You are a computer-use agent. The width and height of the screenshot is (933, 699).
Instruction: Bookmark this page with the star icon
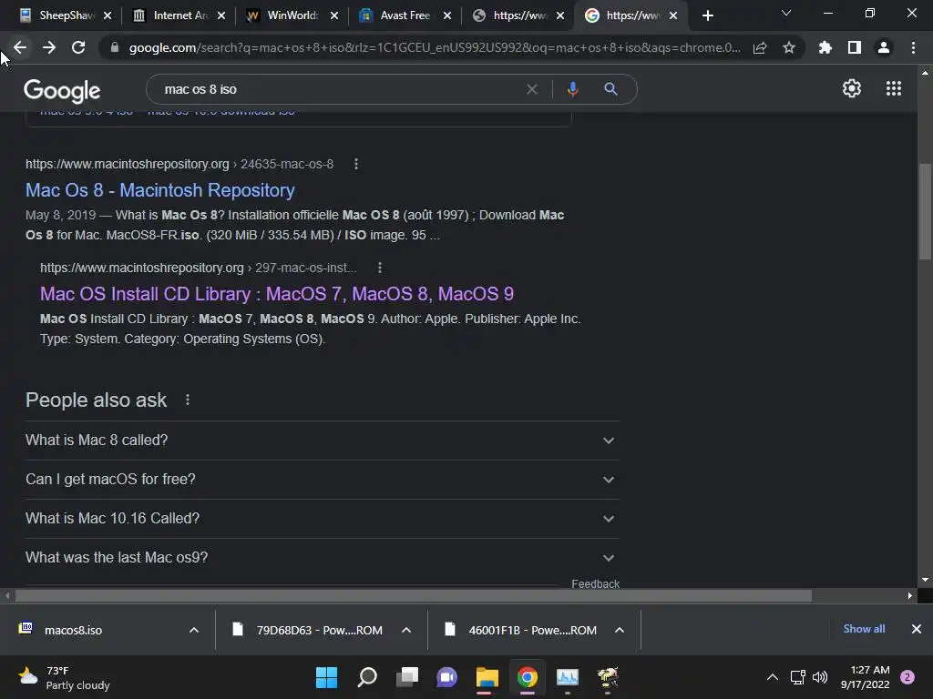[x=788, y=47]
